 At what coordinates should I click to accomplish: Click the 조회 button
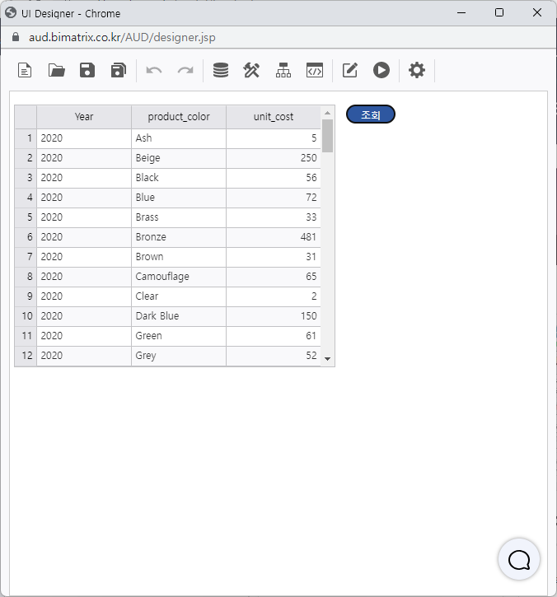[371, 114]
